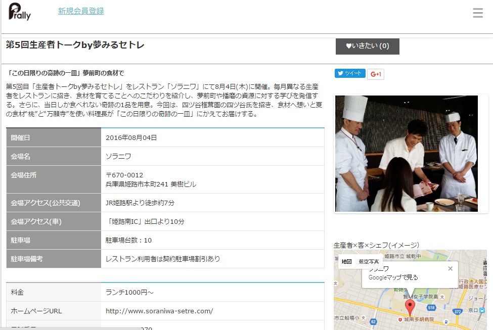Click the Prally logo
Screen dimensions: 493x330
tap(20, 12)
